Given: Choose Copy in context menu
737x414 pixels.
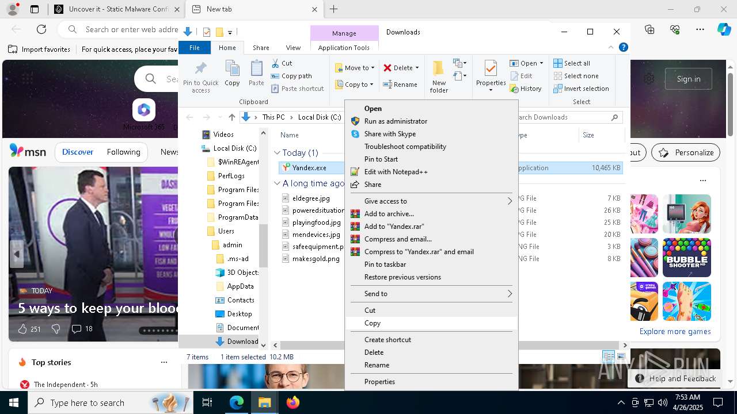Looking at the screenshot, I should [432, 323].
